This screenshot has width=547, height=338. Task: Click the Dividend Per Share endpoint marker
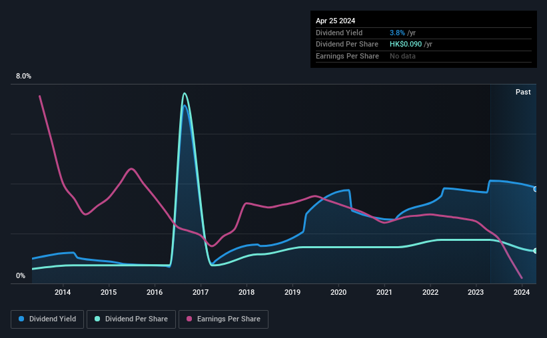[536, 251]
